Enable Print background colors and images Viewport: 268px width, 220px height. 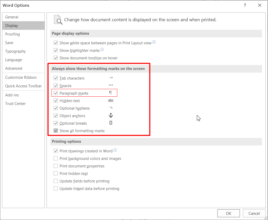56,158
